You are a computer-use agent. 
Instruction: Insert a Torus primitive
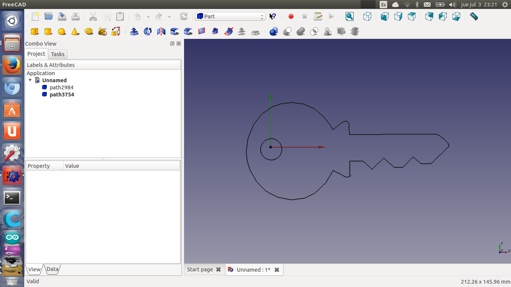coord(89,31)
